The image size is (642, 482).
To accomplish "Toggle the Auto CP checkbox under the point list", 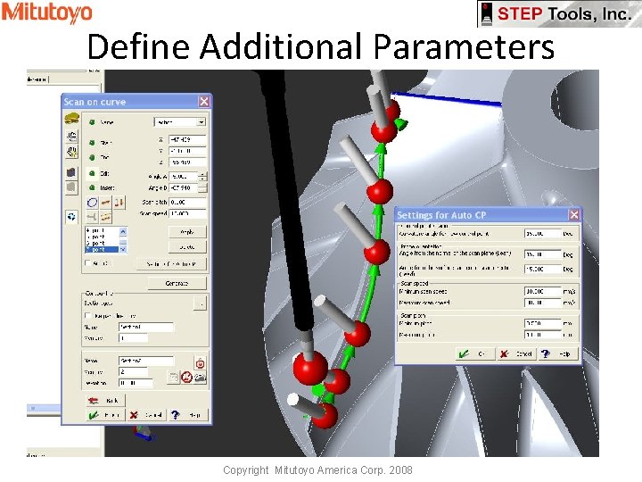I will 87,263.
